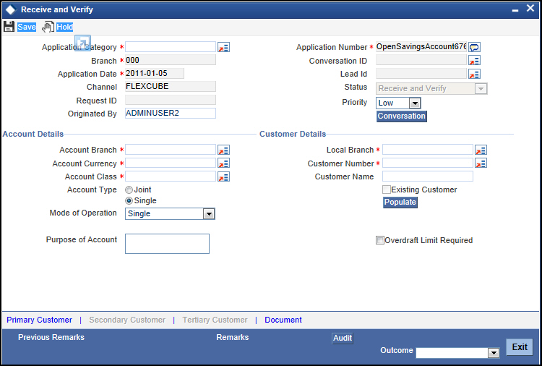542x366 pixels.
Task: Focus the Account Branch input field
Action: point(171,150)
